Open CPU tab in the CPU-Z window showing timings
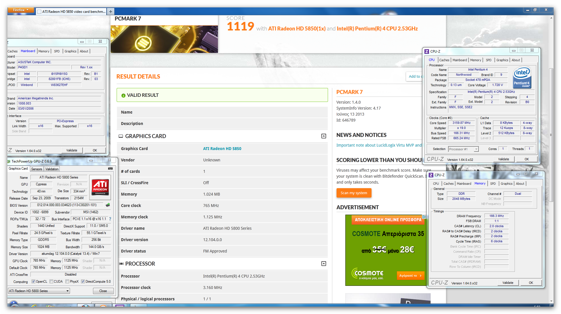This screenshot has height=314, width=561. (436, 184)
